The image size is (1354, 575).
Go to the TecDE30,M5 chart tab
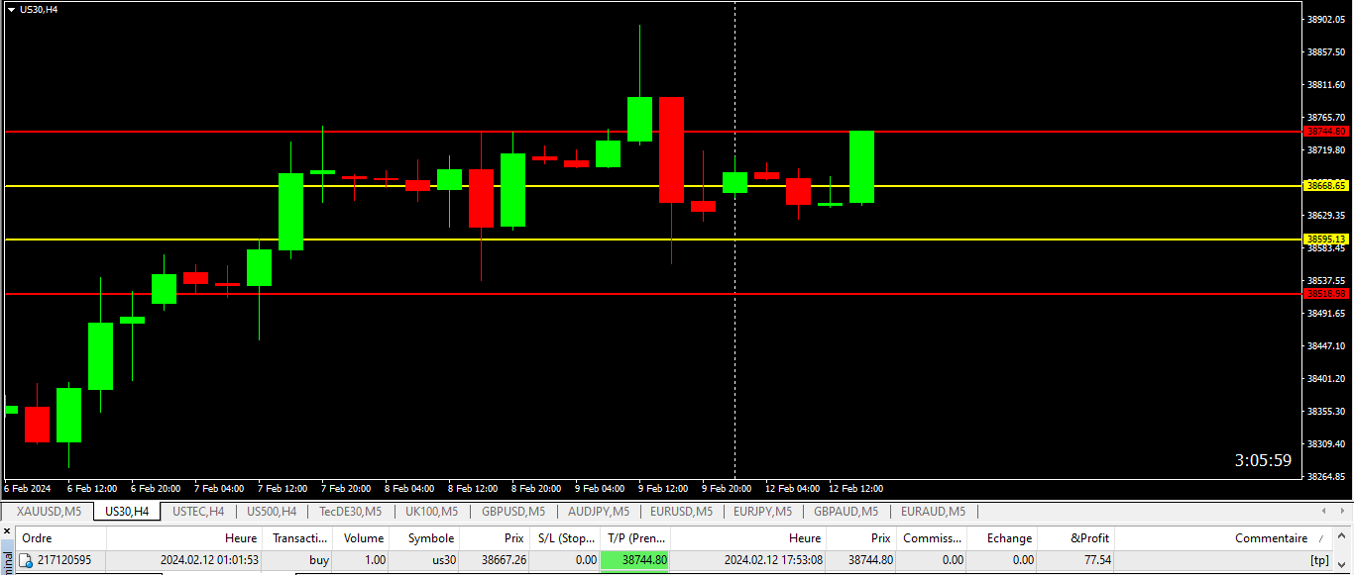tap(350, 512)
